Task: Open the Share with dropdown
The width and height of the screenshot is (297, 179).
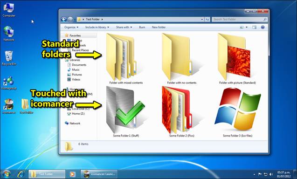Action: (124, 28)
